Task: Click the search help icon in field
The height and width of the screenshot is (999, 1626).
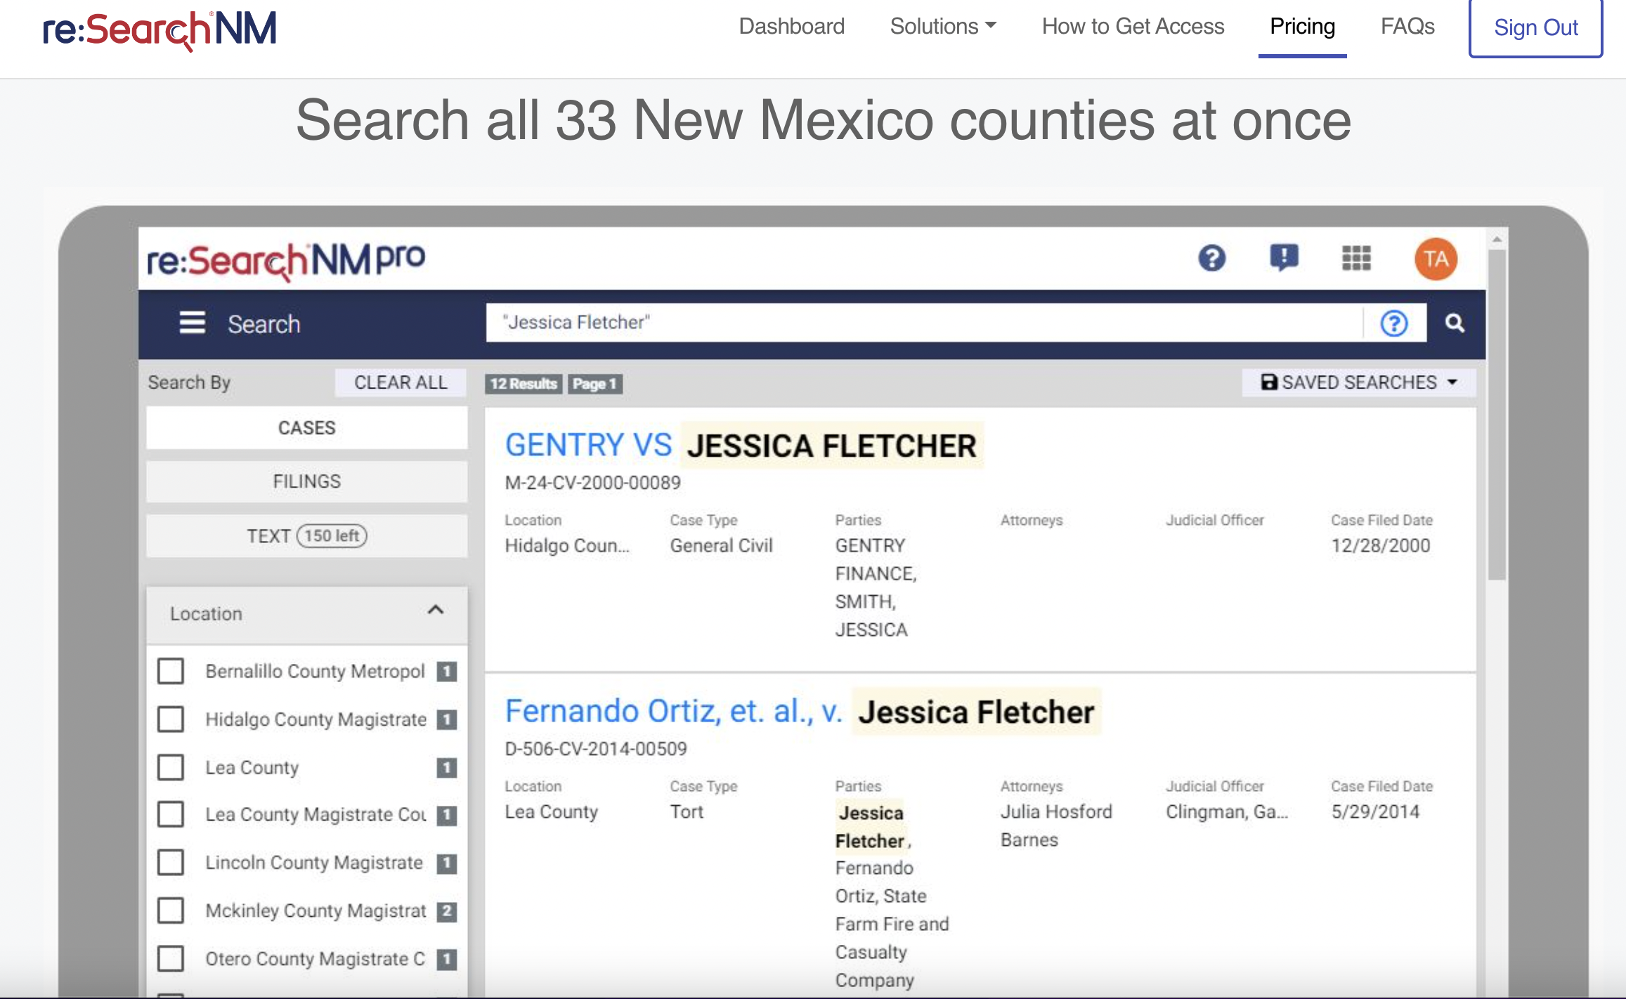Action: pos(1394,323)
